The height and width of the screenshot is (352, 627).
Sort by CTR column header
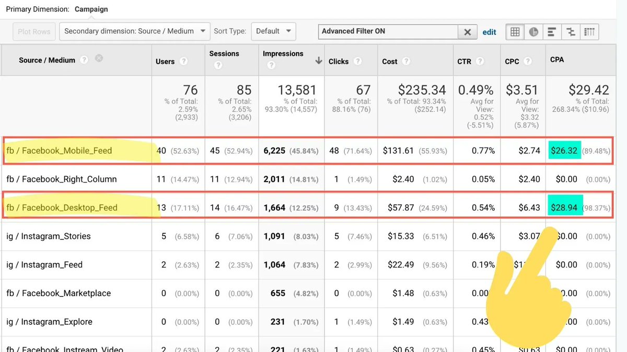(x=465, y=62)
